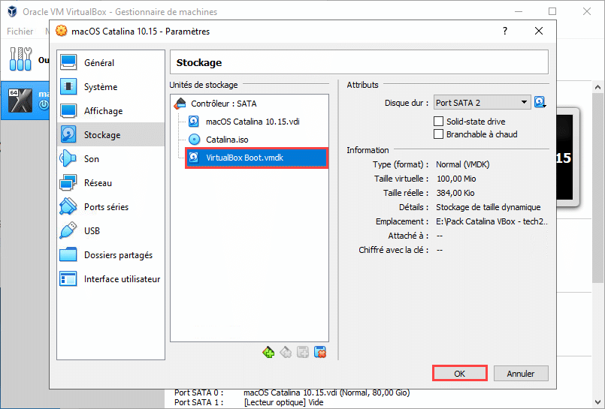Select the Contrôleur : SATA tree node
605x409 pixels.
pos(223,104)
